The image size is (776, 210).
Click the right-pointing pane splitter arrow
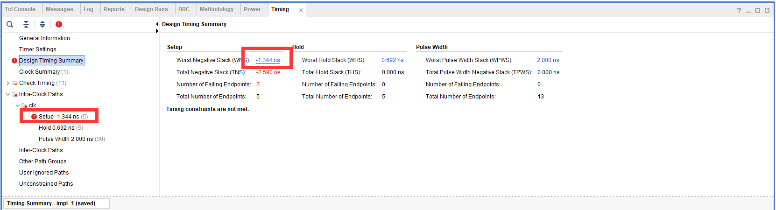click(157, 31)
